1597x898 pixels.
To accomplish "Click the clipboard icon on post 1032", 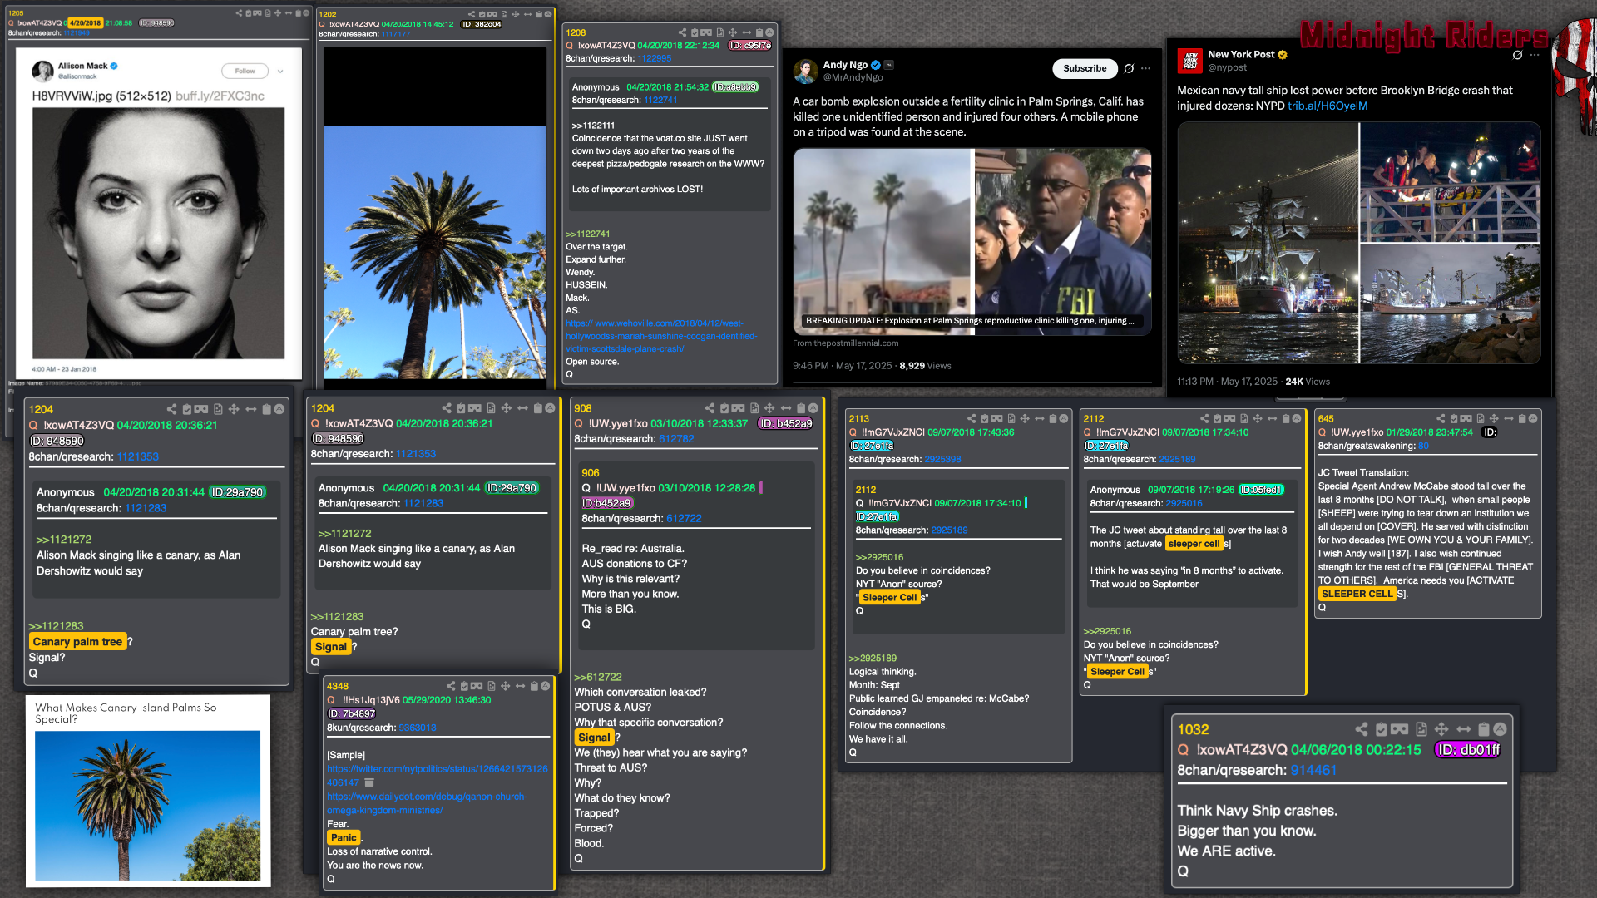I will pos(1483,729).
